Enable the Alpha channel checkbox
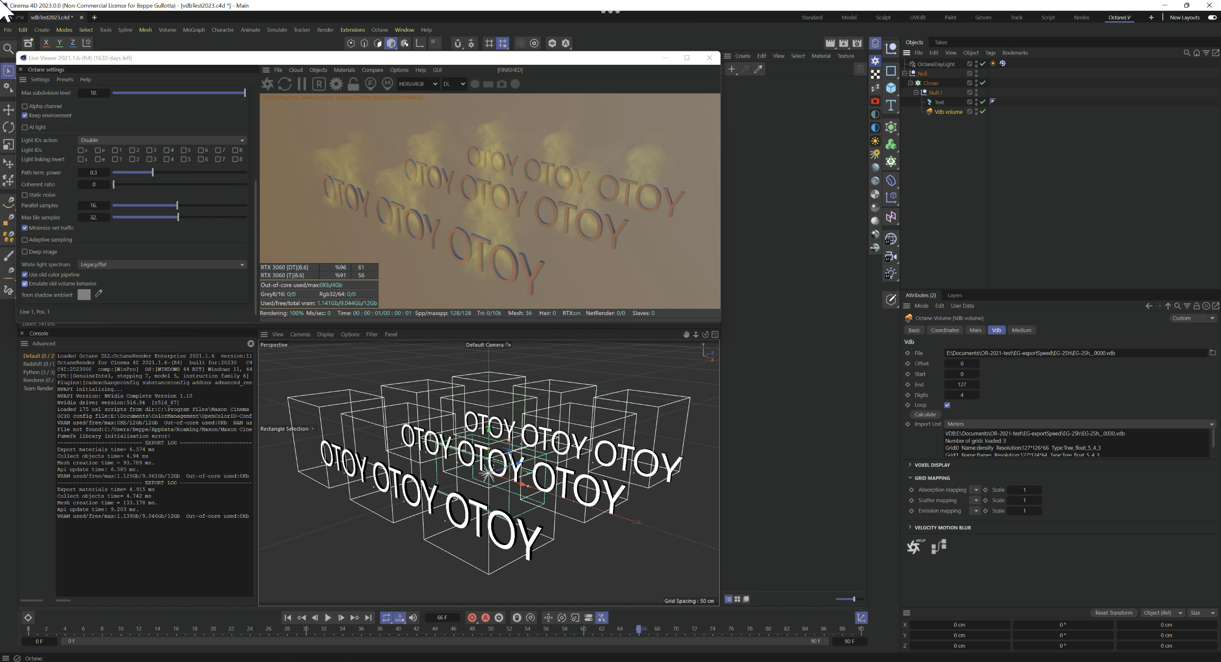The width and height of the screenshot is (1221, 662). (x=25, y=106)
